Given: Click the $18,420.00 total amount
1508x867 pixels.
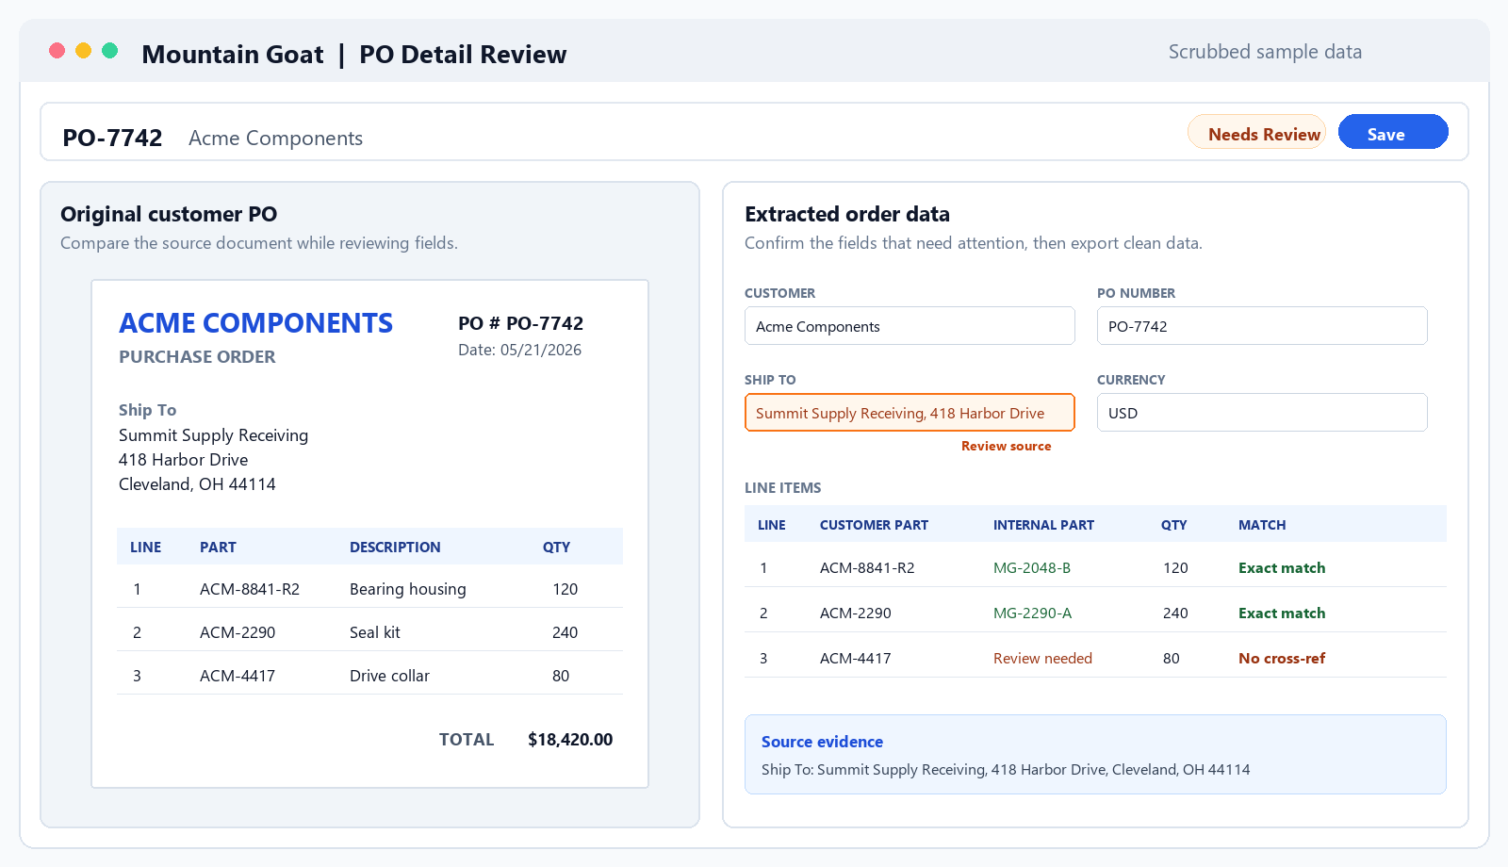Looking at the screenshot, I should [570, 740].
